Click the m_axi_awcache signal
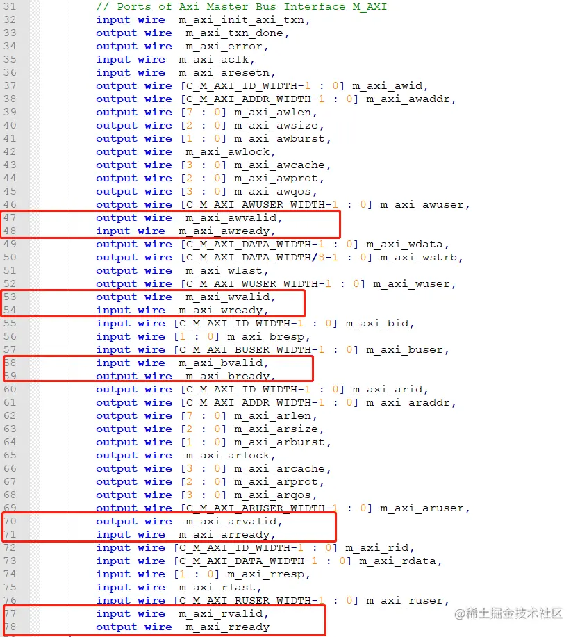The width and height of the screenshot is (580, 637). tap(279, 165)
